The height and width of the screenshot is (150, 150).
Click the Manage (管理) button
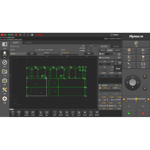point(88,53)
